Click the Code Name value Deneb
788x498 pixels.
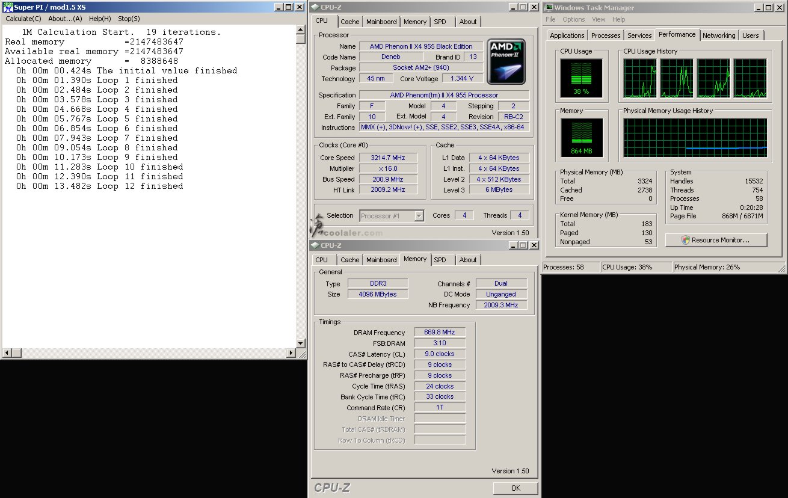[x=391, y=57]
